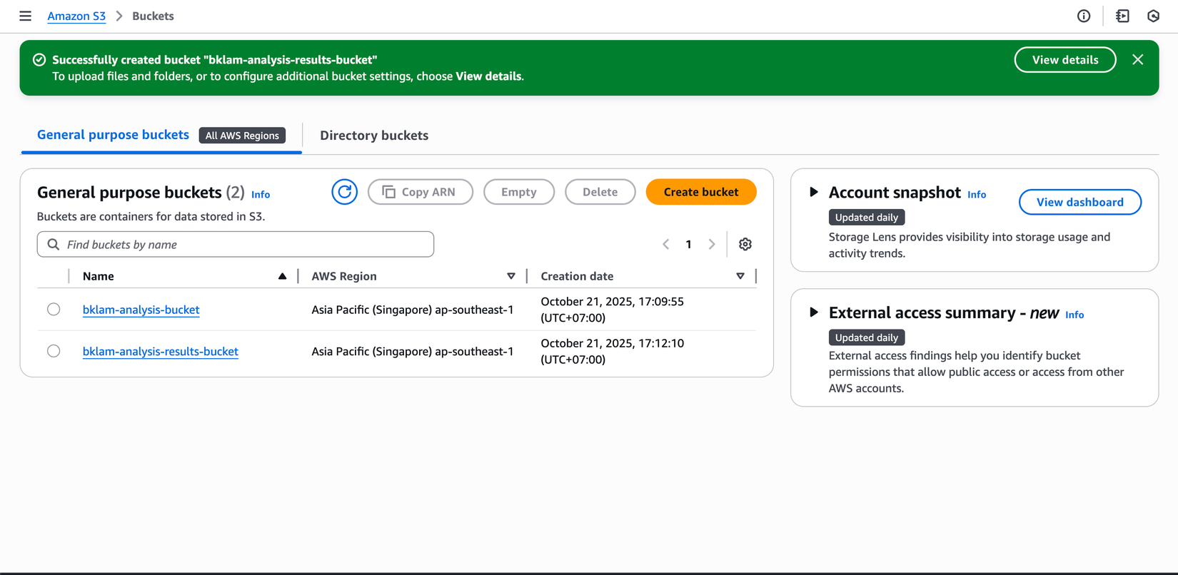Focus the Find buckets by name field
This screenshot has height=575, width=1178.
236,244
